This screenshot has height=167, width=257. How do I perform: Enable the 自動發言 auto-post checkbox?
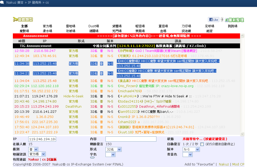pyautogui.click(x=202, y=144)
